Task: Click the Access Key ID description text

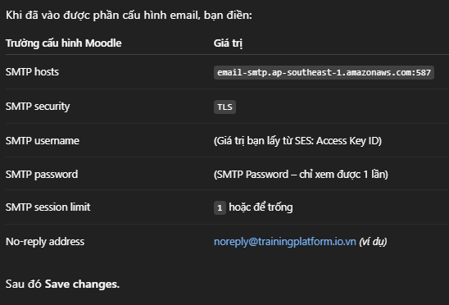Action: click(297, 141)
